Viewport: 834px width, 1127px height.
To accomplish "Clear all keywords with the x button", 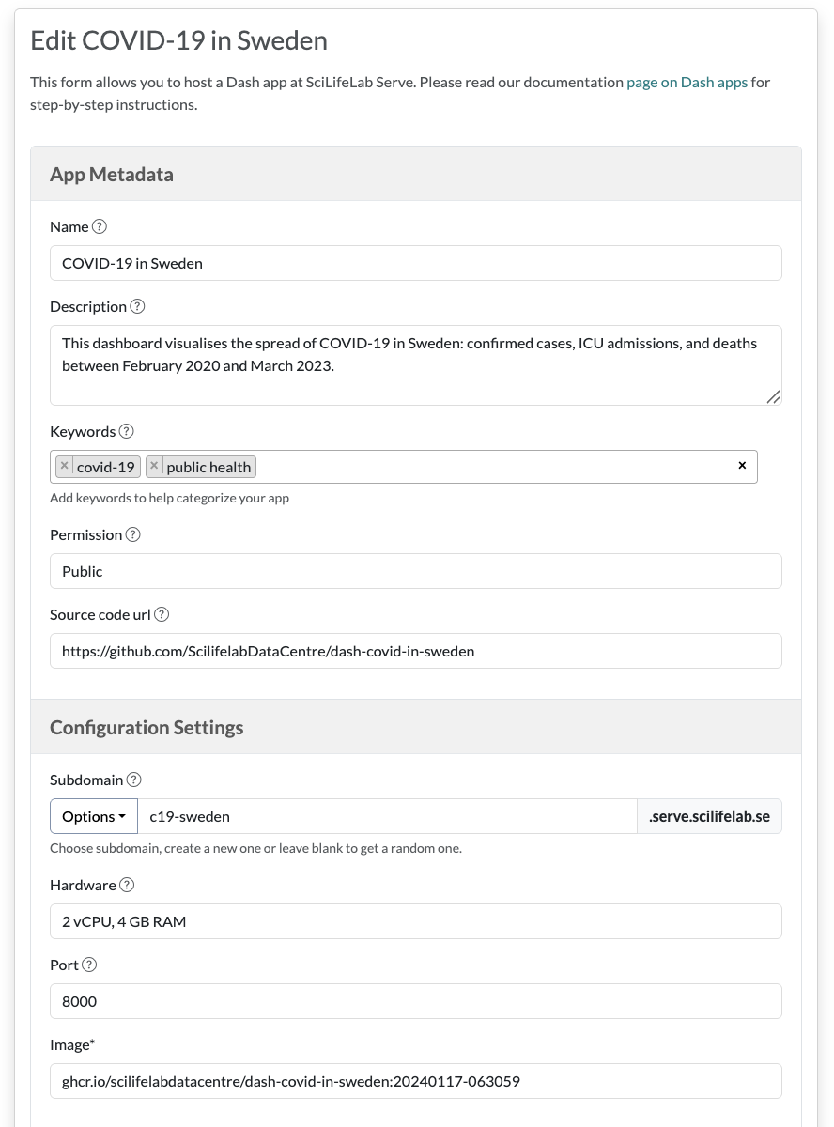I will click(x=742, y=466).
